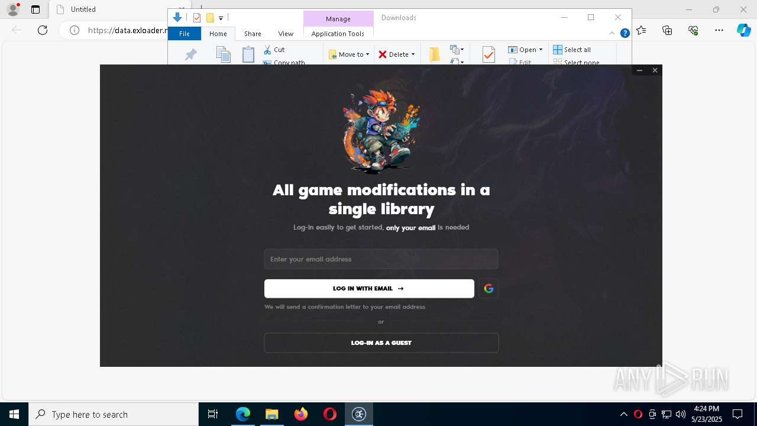Image resolution: width=757 pixels, height=426 pixels.
Task: Click New folder icon in Explorer ribbon
Action: coord(435,55)
